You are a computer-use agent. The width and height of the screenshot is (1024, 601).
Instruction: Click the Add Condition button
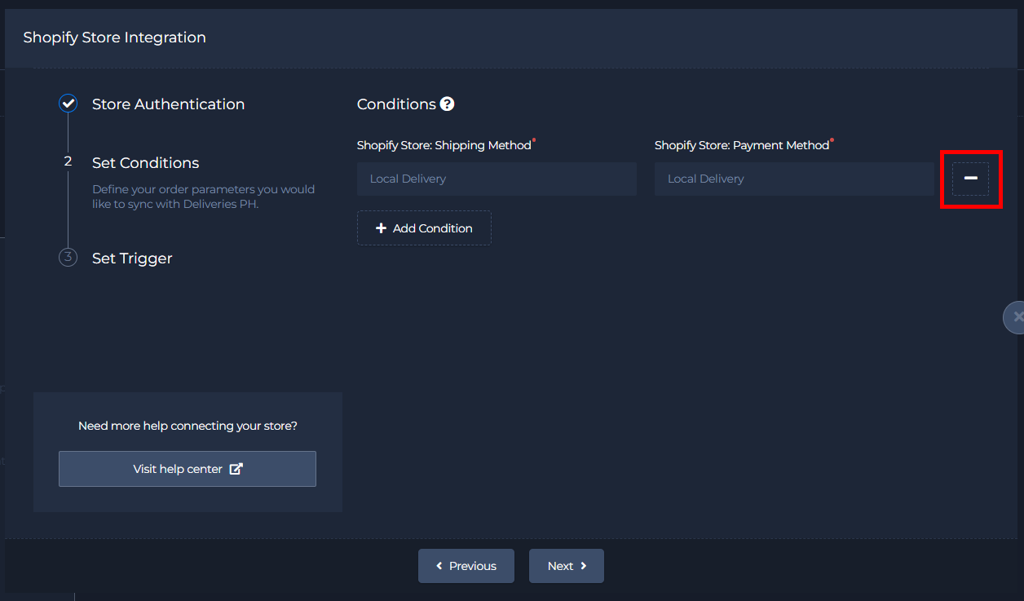(x=424, y=228)
